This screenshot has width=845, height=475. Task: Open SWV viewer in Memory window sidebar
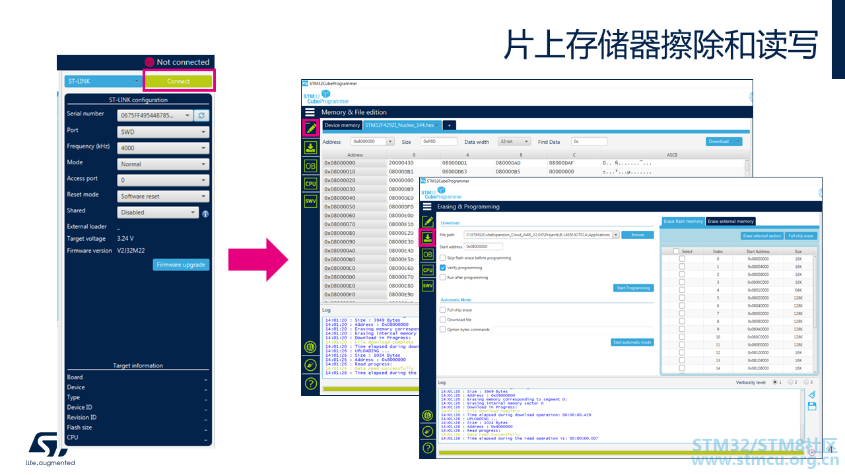pos(310,201)
